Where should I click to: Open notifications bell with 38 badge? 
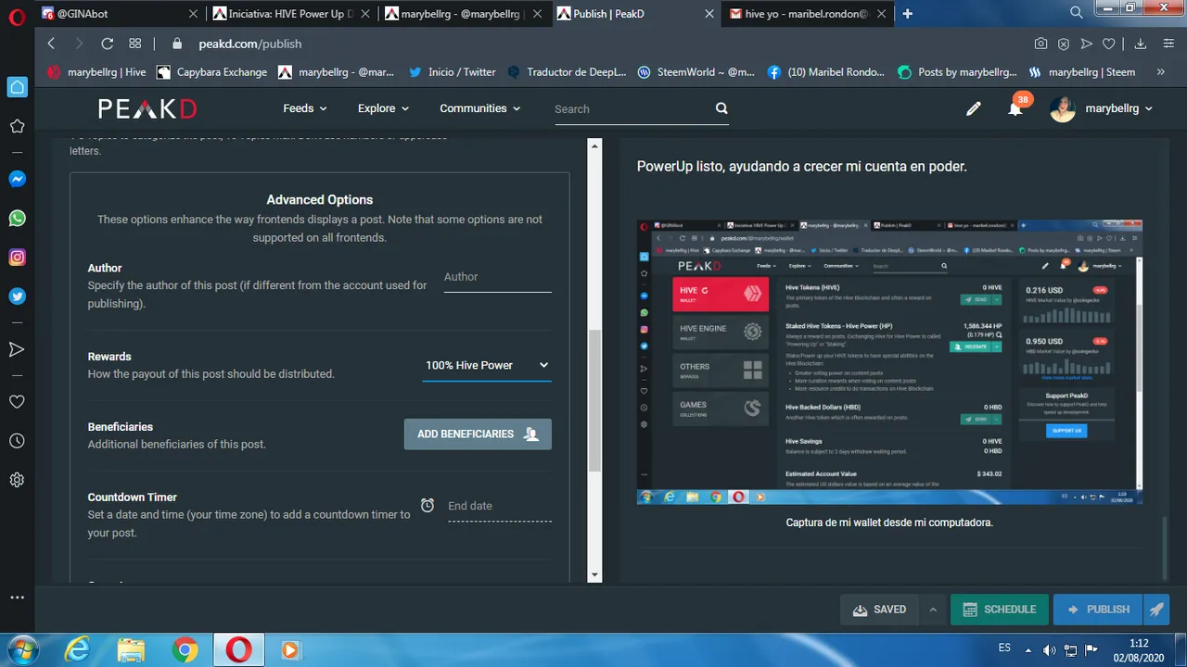tap(1017, 107)
